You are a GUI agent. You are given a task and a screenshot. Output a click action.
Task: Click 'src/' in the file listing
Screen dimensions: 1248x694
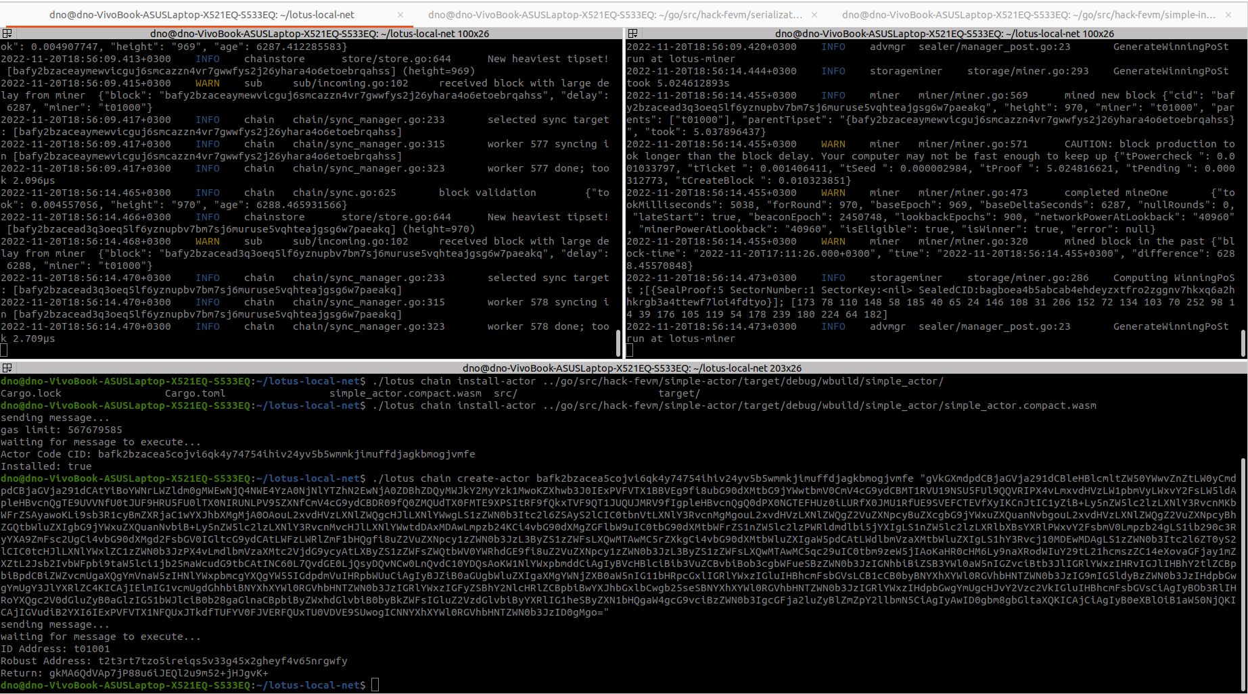(x=505, y=393)
